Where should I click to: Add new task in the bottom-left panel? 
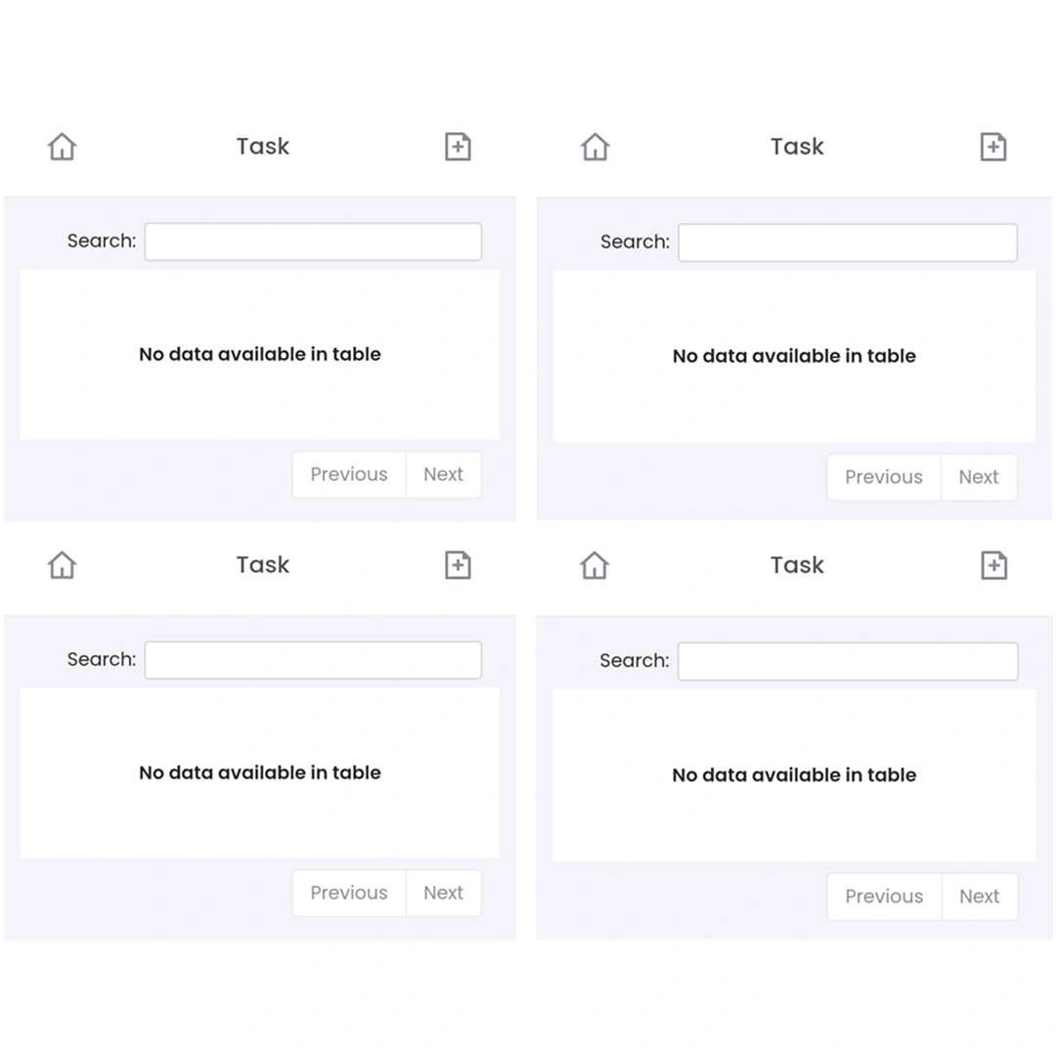pos(458,564)
